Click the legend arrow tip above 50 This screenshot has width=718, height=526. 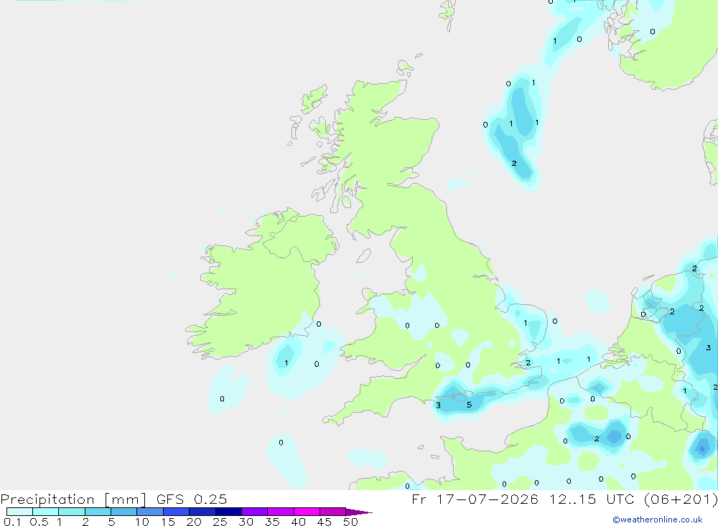[358, 512]
